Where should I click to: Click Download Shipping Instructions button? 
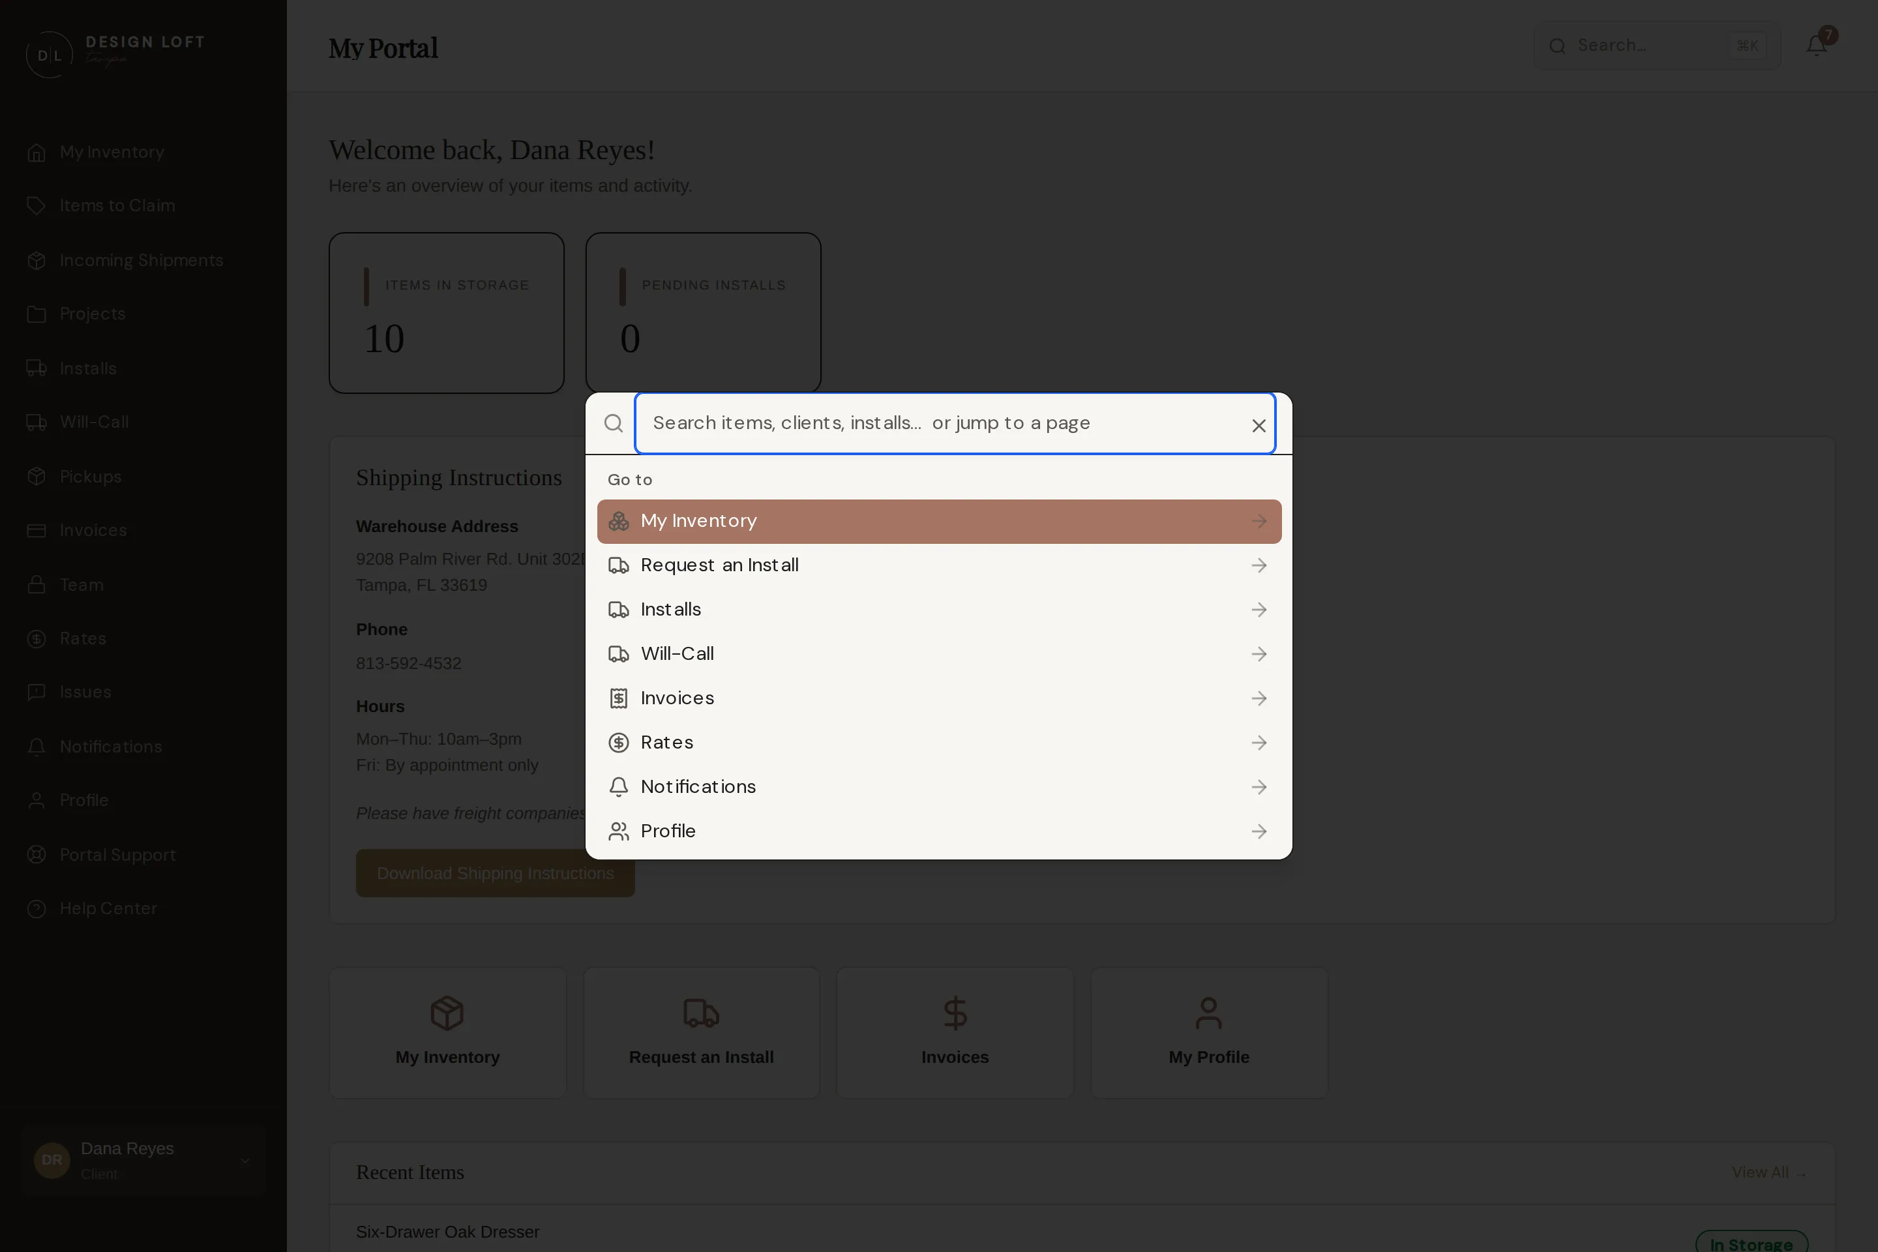click(495, 874)
